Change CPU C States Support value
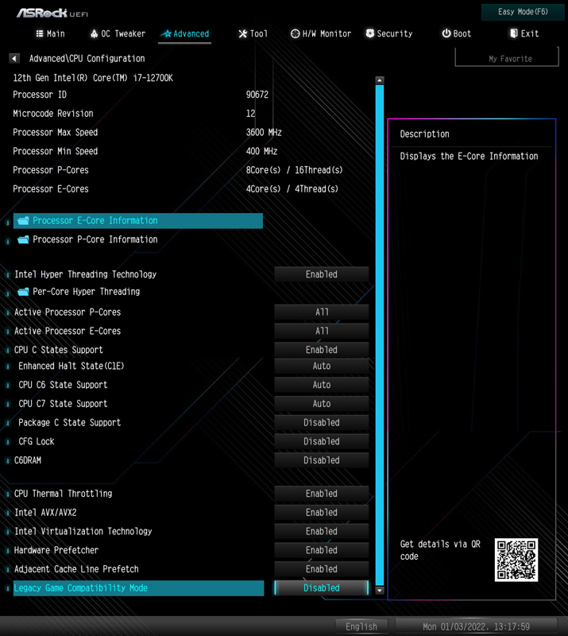 point(322,350)
